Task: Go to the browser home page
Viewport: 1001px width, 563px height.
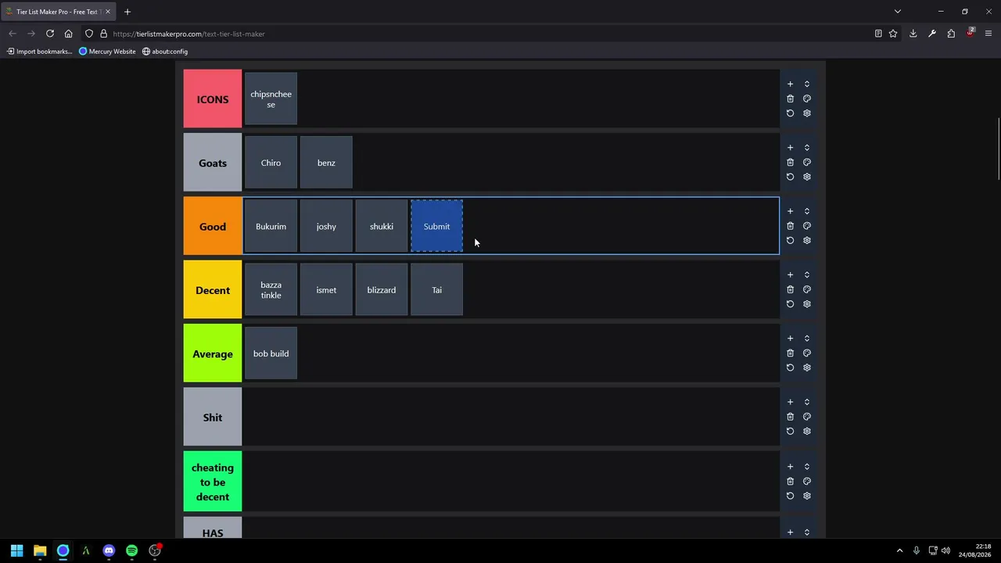Action: (69, 34)
